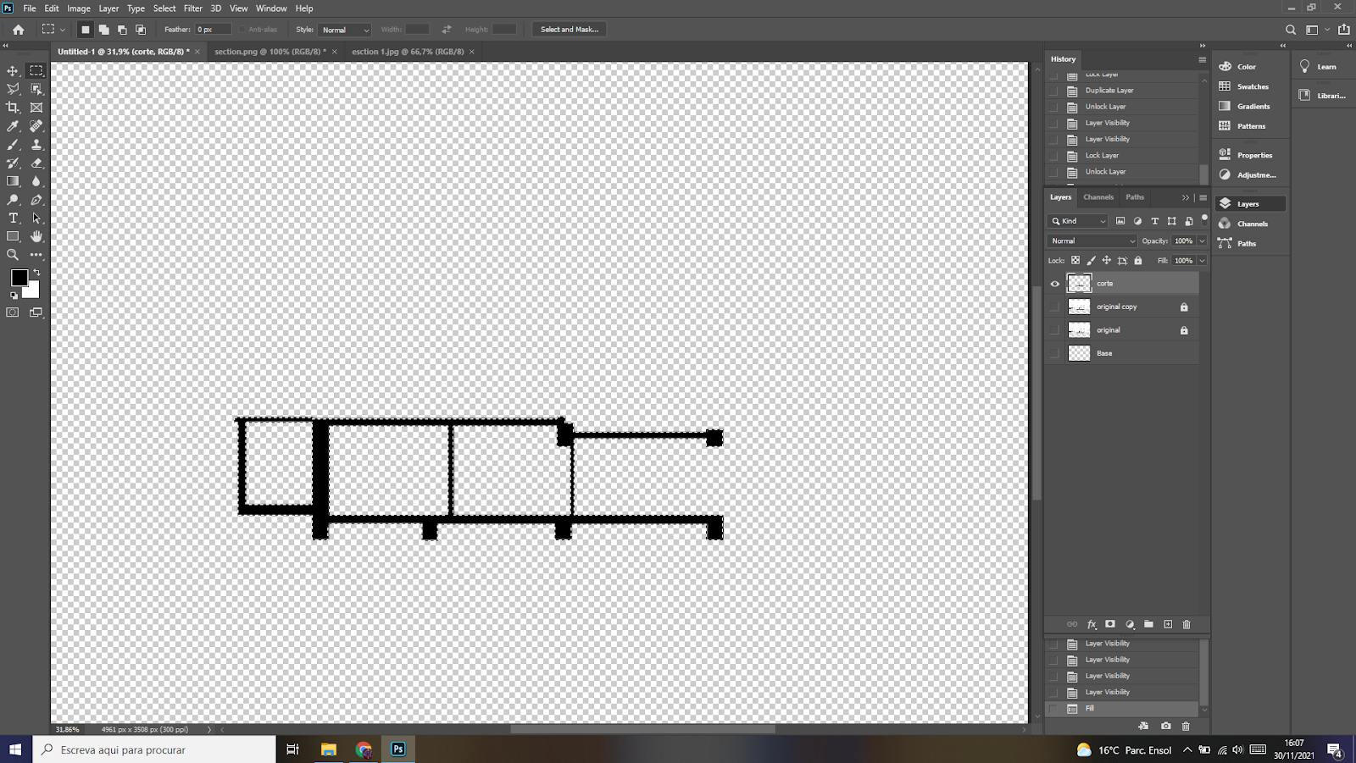This screenshot has height=763, width=1356.
Task: Select the Eraser tool
Action: tap(36, 163)
